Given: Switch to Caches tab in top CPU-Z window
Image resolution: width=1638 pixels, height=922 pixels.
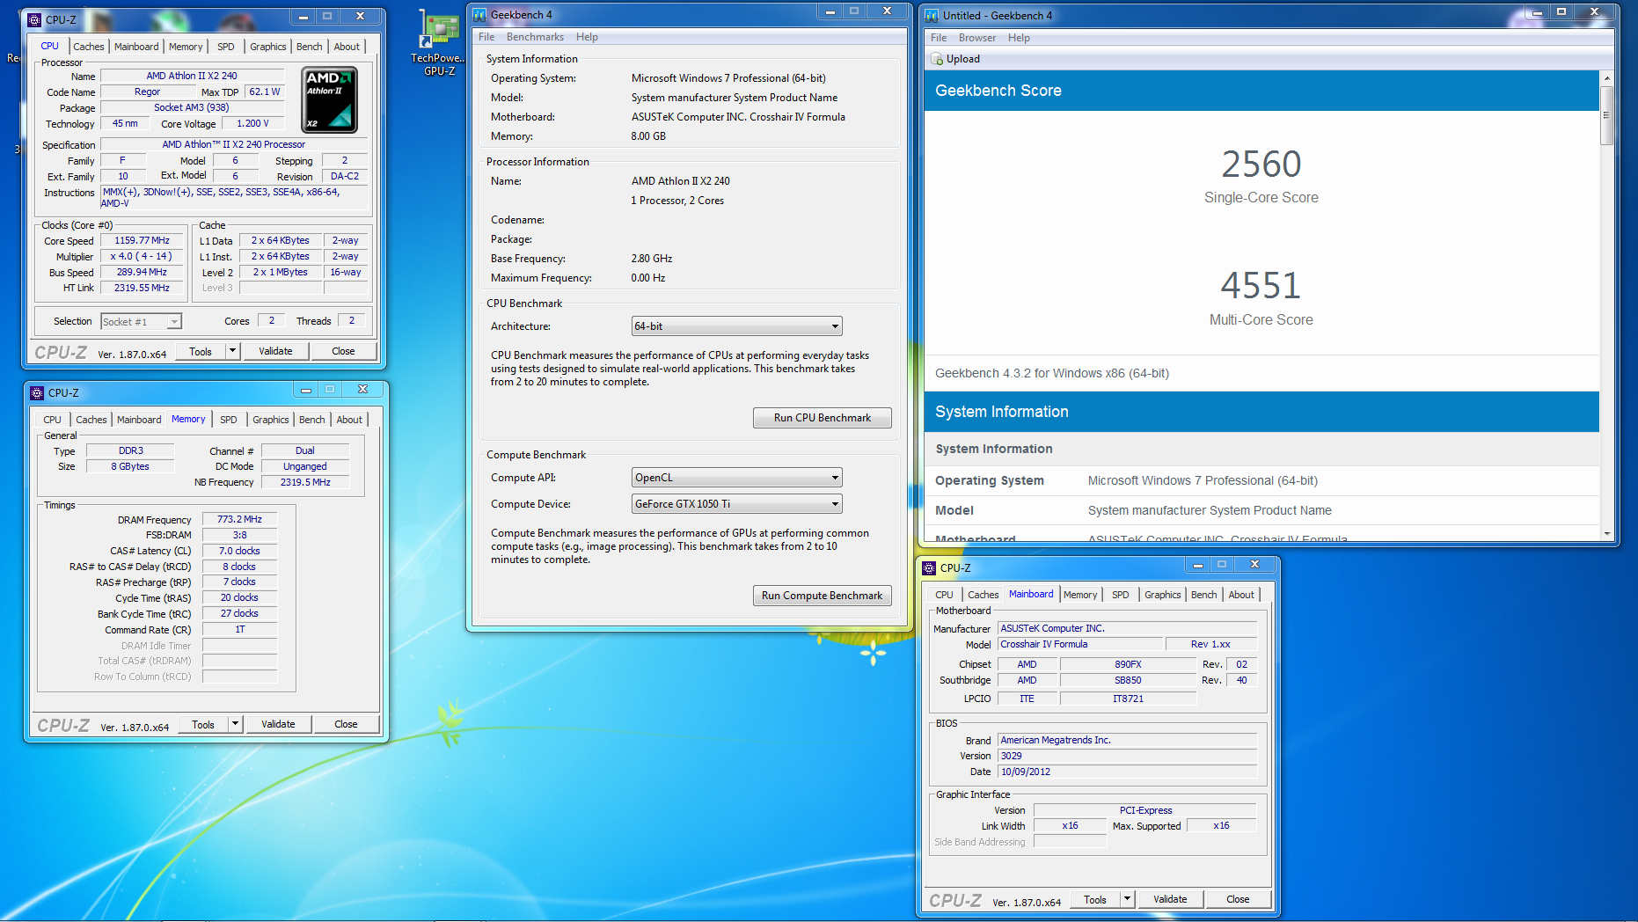Looking at the screenshot, I should [x=89, y=47].
